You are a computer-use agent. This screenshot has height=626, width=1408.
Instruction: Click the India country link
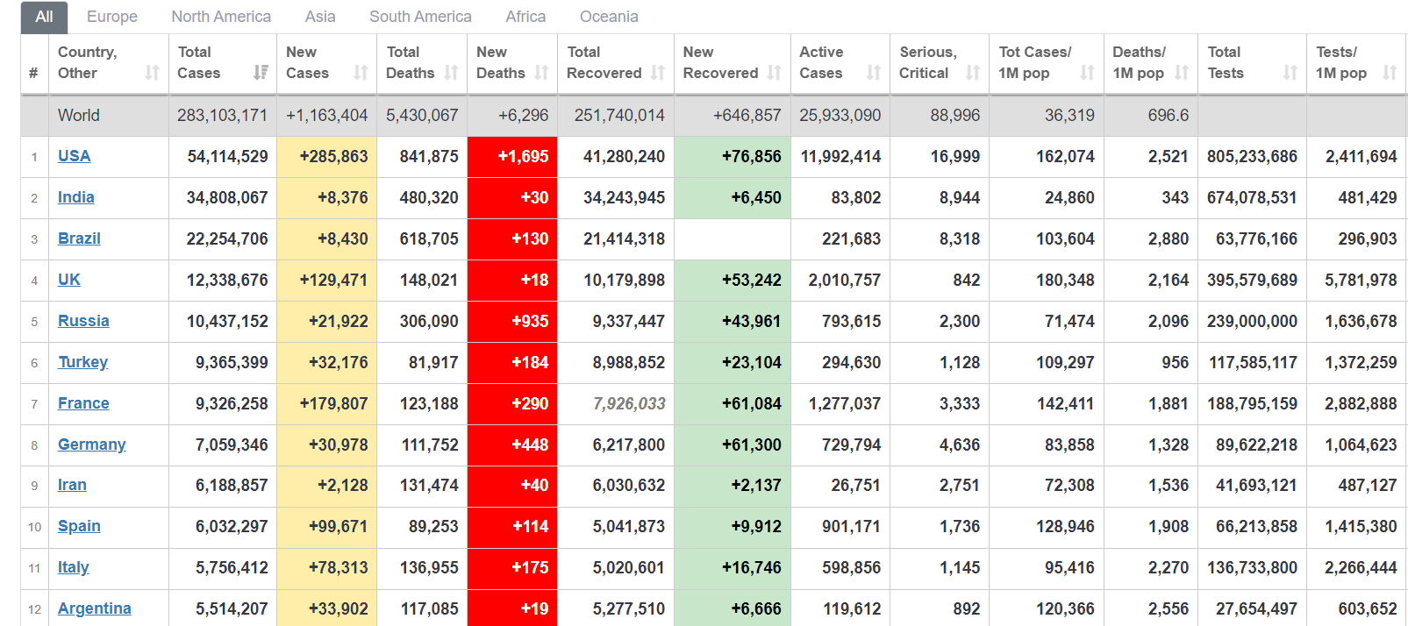click(x=75, y=197)
